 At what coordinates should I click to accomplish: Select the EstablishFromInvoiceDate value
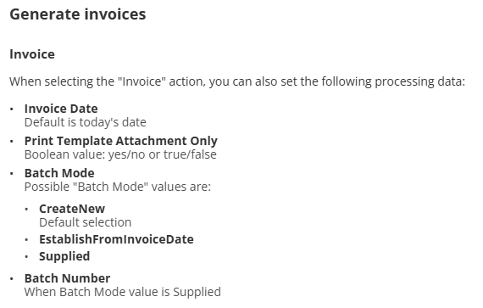(116, 239)
